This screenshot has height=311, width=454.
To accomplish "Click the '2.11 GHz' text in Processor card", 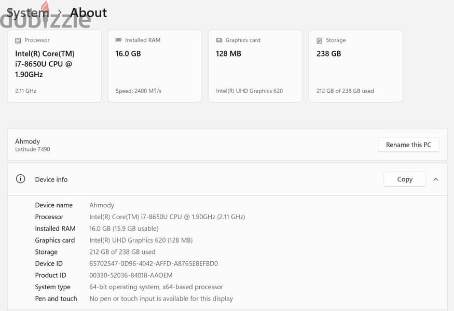I will tap(25, 91).
